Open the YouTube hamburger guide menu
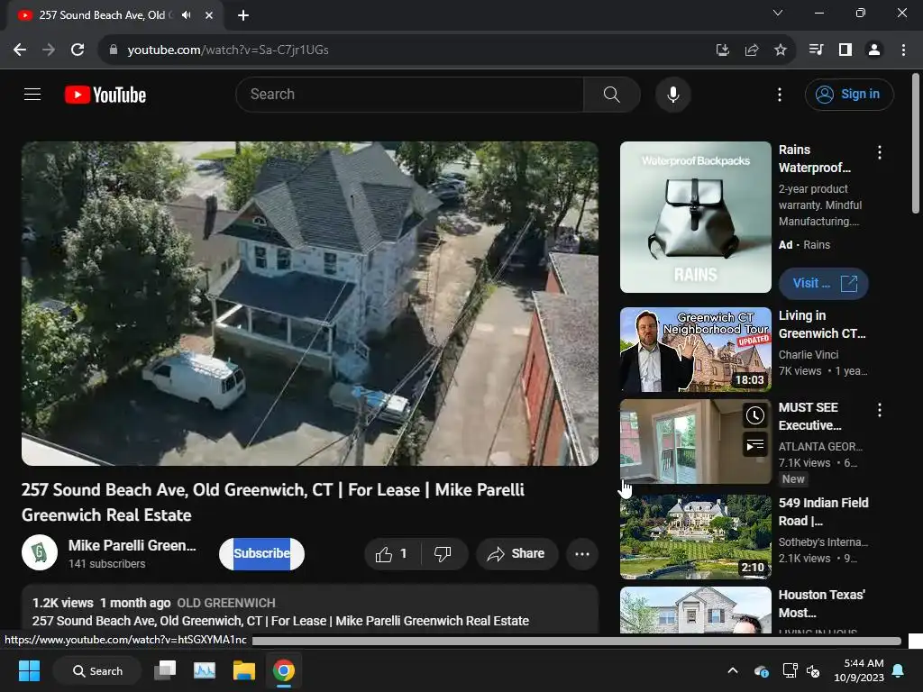 (x=32, y=94)
